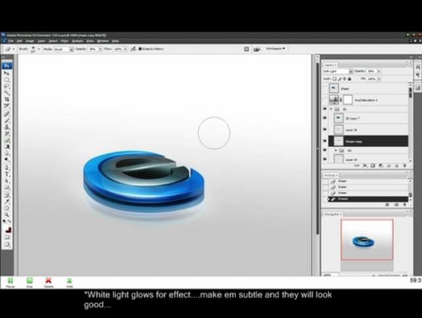The image size is (422, 318).
Task: Open Bridge from the options bar icon
Action: [256, 49]
